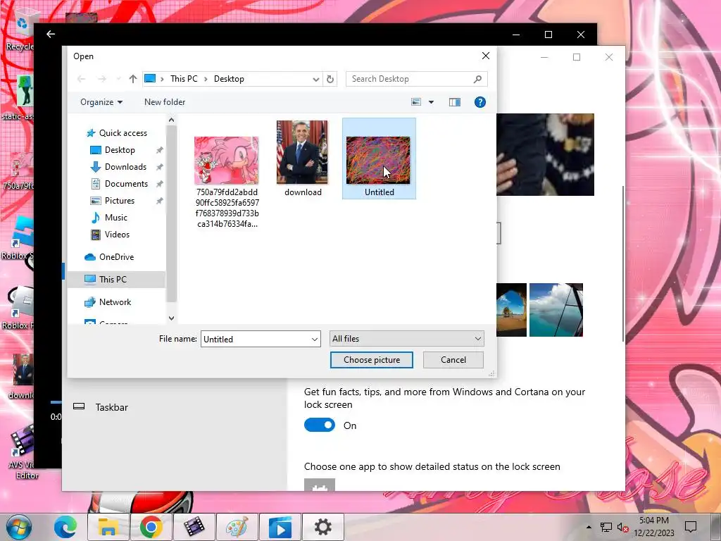Go up one folder level in Open dialog
This screenshot has height=541, width=721.
(133, 79)
